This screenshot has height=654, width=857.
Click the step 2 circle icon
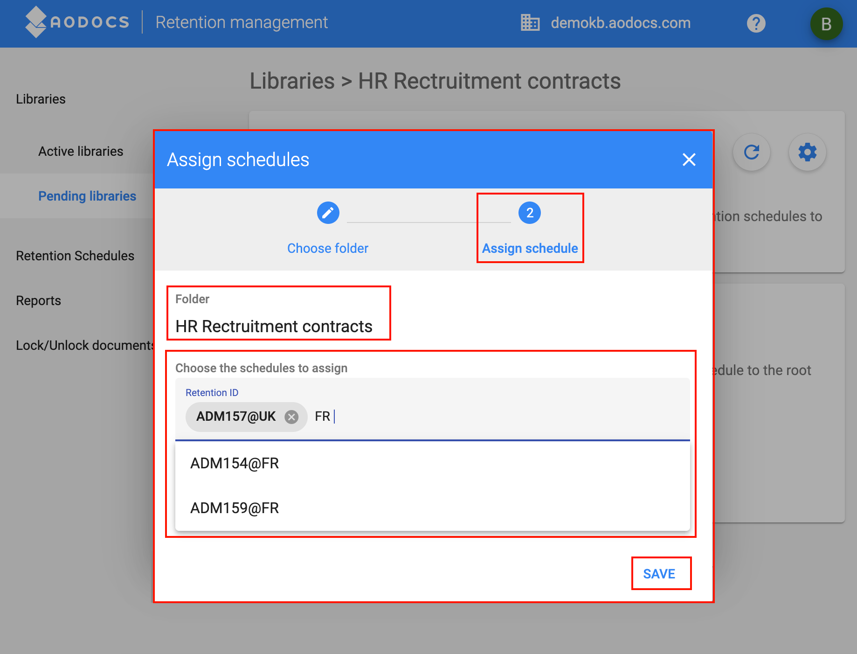530,212
